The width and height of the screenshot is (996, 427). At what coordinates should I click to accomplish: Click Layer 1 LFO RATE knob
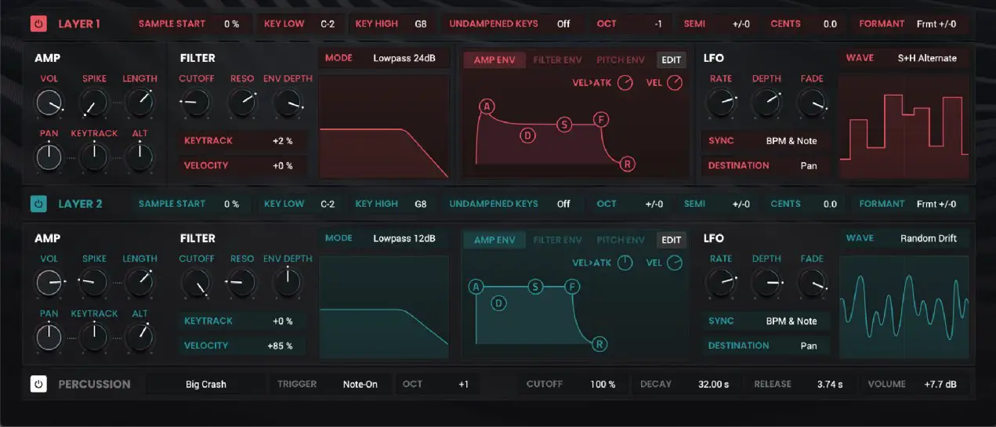pyautogui.click(x=721, y=102)
